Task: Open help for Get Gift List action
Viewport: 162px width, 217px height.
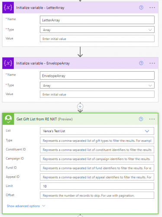Action: tap(141, 119)
